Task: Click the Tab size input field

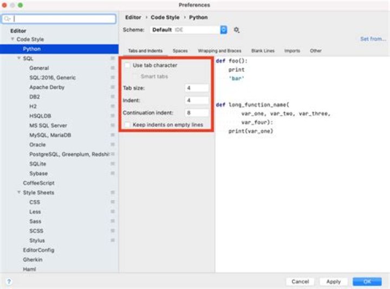Action: tap(197, 88)
